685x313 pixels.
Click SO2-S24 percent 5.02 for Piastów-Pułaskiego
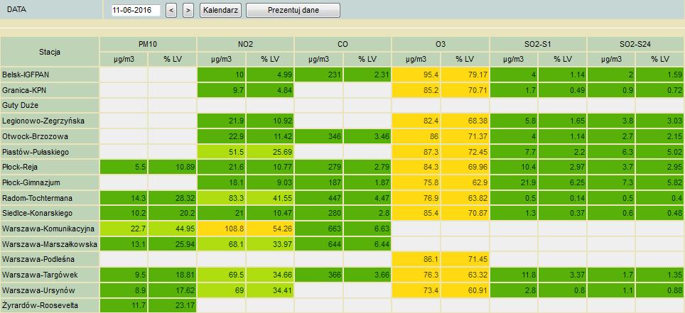point(660,151)
